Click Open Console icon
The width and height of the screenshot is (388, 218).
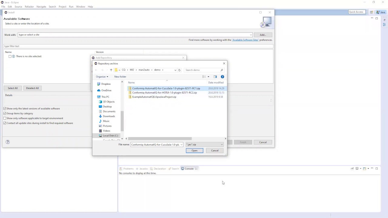pyautogui.click(x=364, y=169)
